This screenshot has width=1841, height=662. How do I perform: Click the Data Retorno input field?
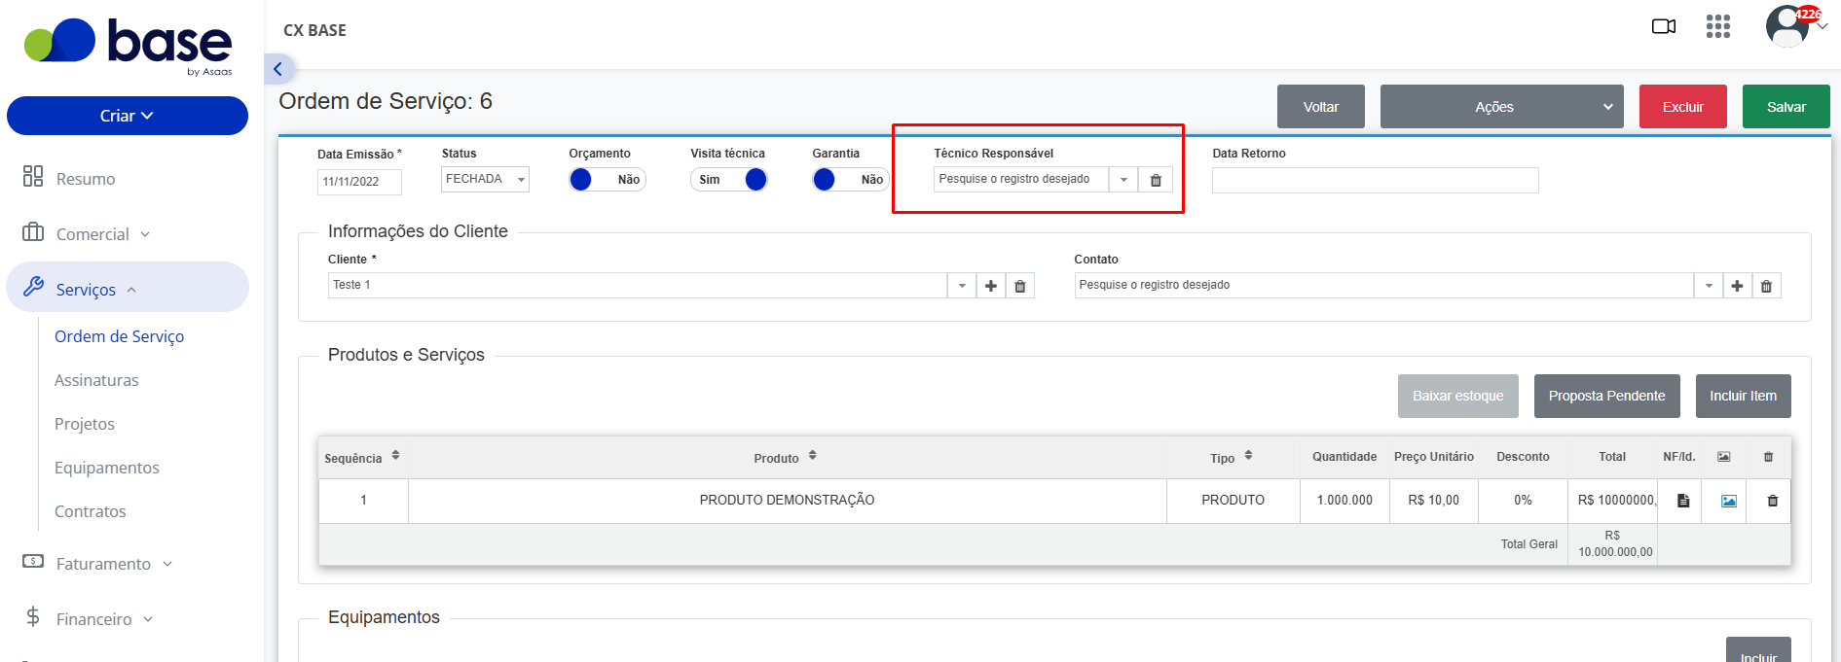(x=1376, y=180)
